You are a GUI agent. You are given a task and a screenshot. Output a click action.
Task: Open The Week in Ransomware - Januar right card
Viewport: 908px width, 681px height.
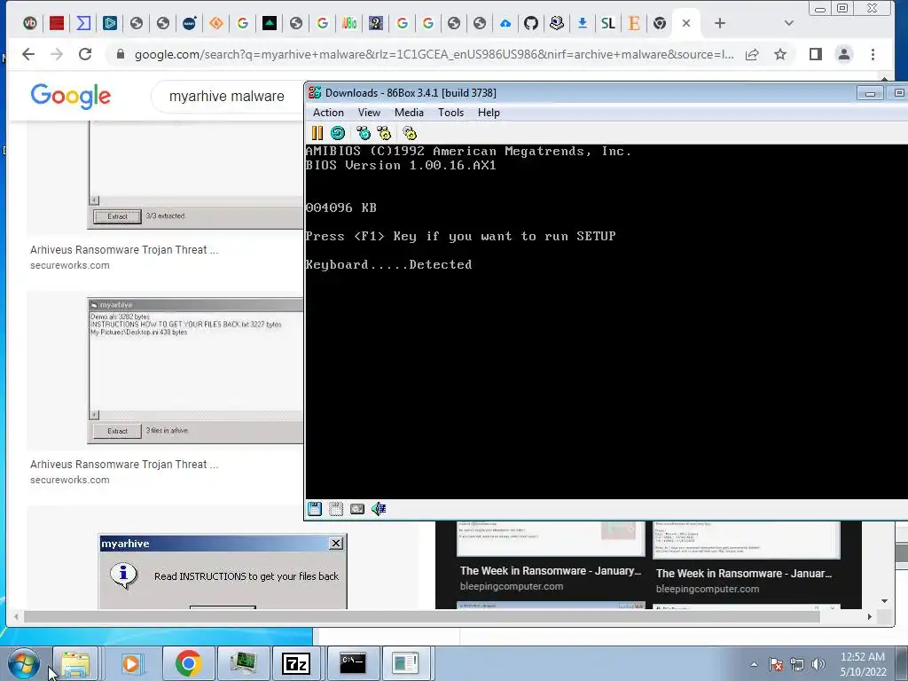[x=744, y=574]
